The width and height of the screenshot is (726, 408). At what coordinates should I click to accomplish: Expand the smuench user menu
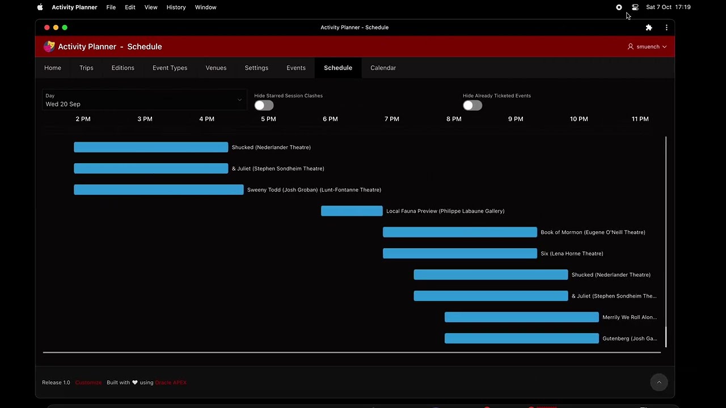[647, 46]
